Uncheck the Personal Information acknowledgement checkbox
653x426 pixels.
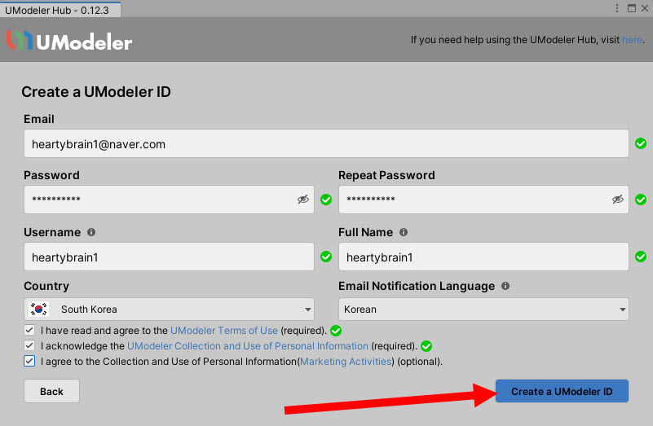29,345
